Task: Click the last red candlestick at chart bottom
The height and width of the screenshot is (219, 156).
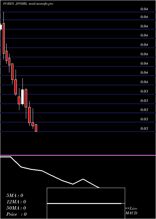Action: [x=36, y=128]
